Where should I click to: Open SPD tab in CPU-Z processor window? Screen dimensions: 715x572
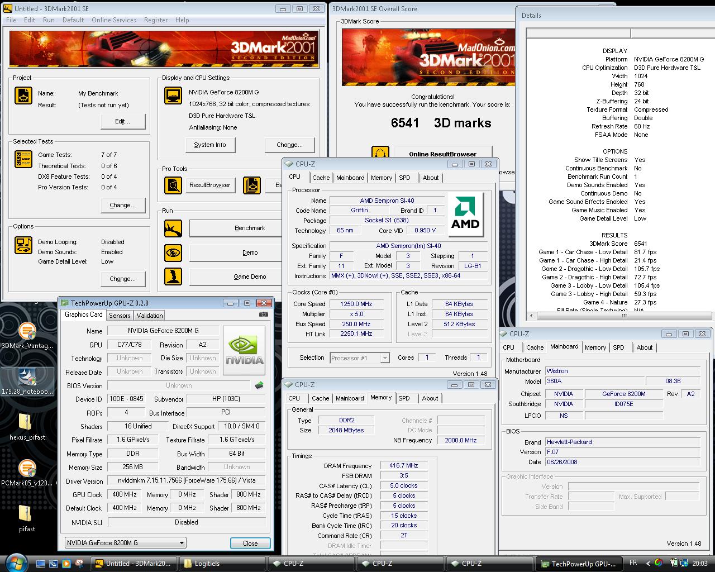[x=404, y=178]
